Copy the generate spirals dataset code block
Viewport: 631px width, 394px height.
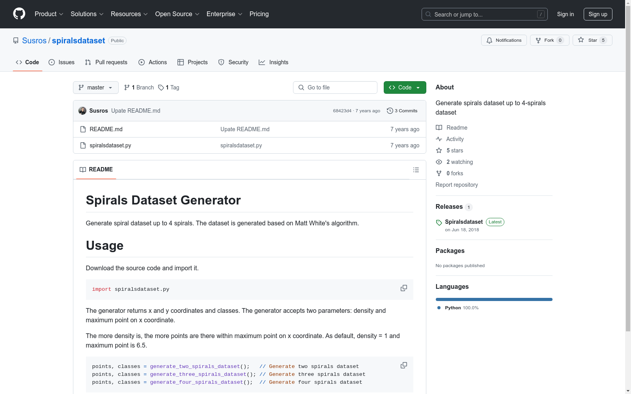(x=404, y=365)
